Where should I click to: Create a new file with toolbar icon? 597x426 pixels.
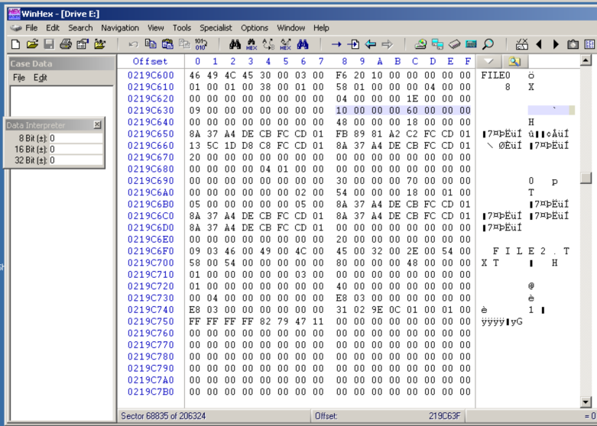click(x=15, y=44)
